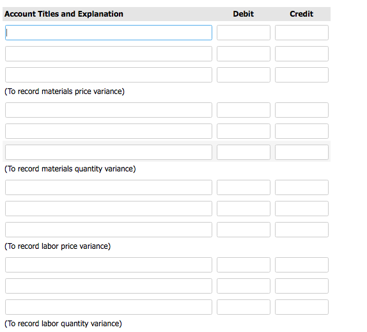Screen dimensions: 367x332
Task: Click second debit field for materials price variance
Action: 244,54
